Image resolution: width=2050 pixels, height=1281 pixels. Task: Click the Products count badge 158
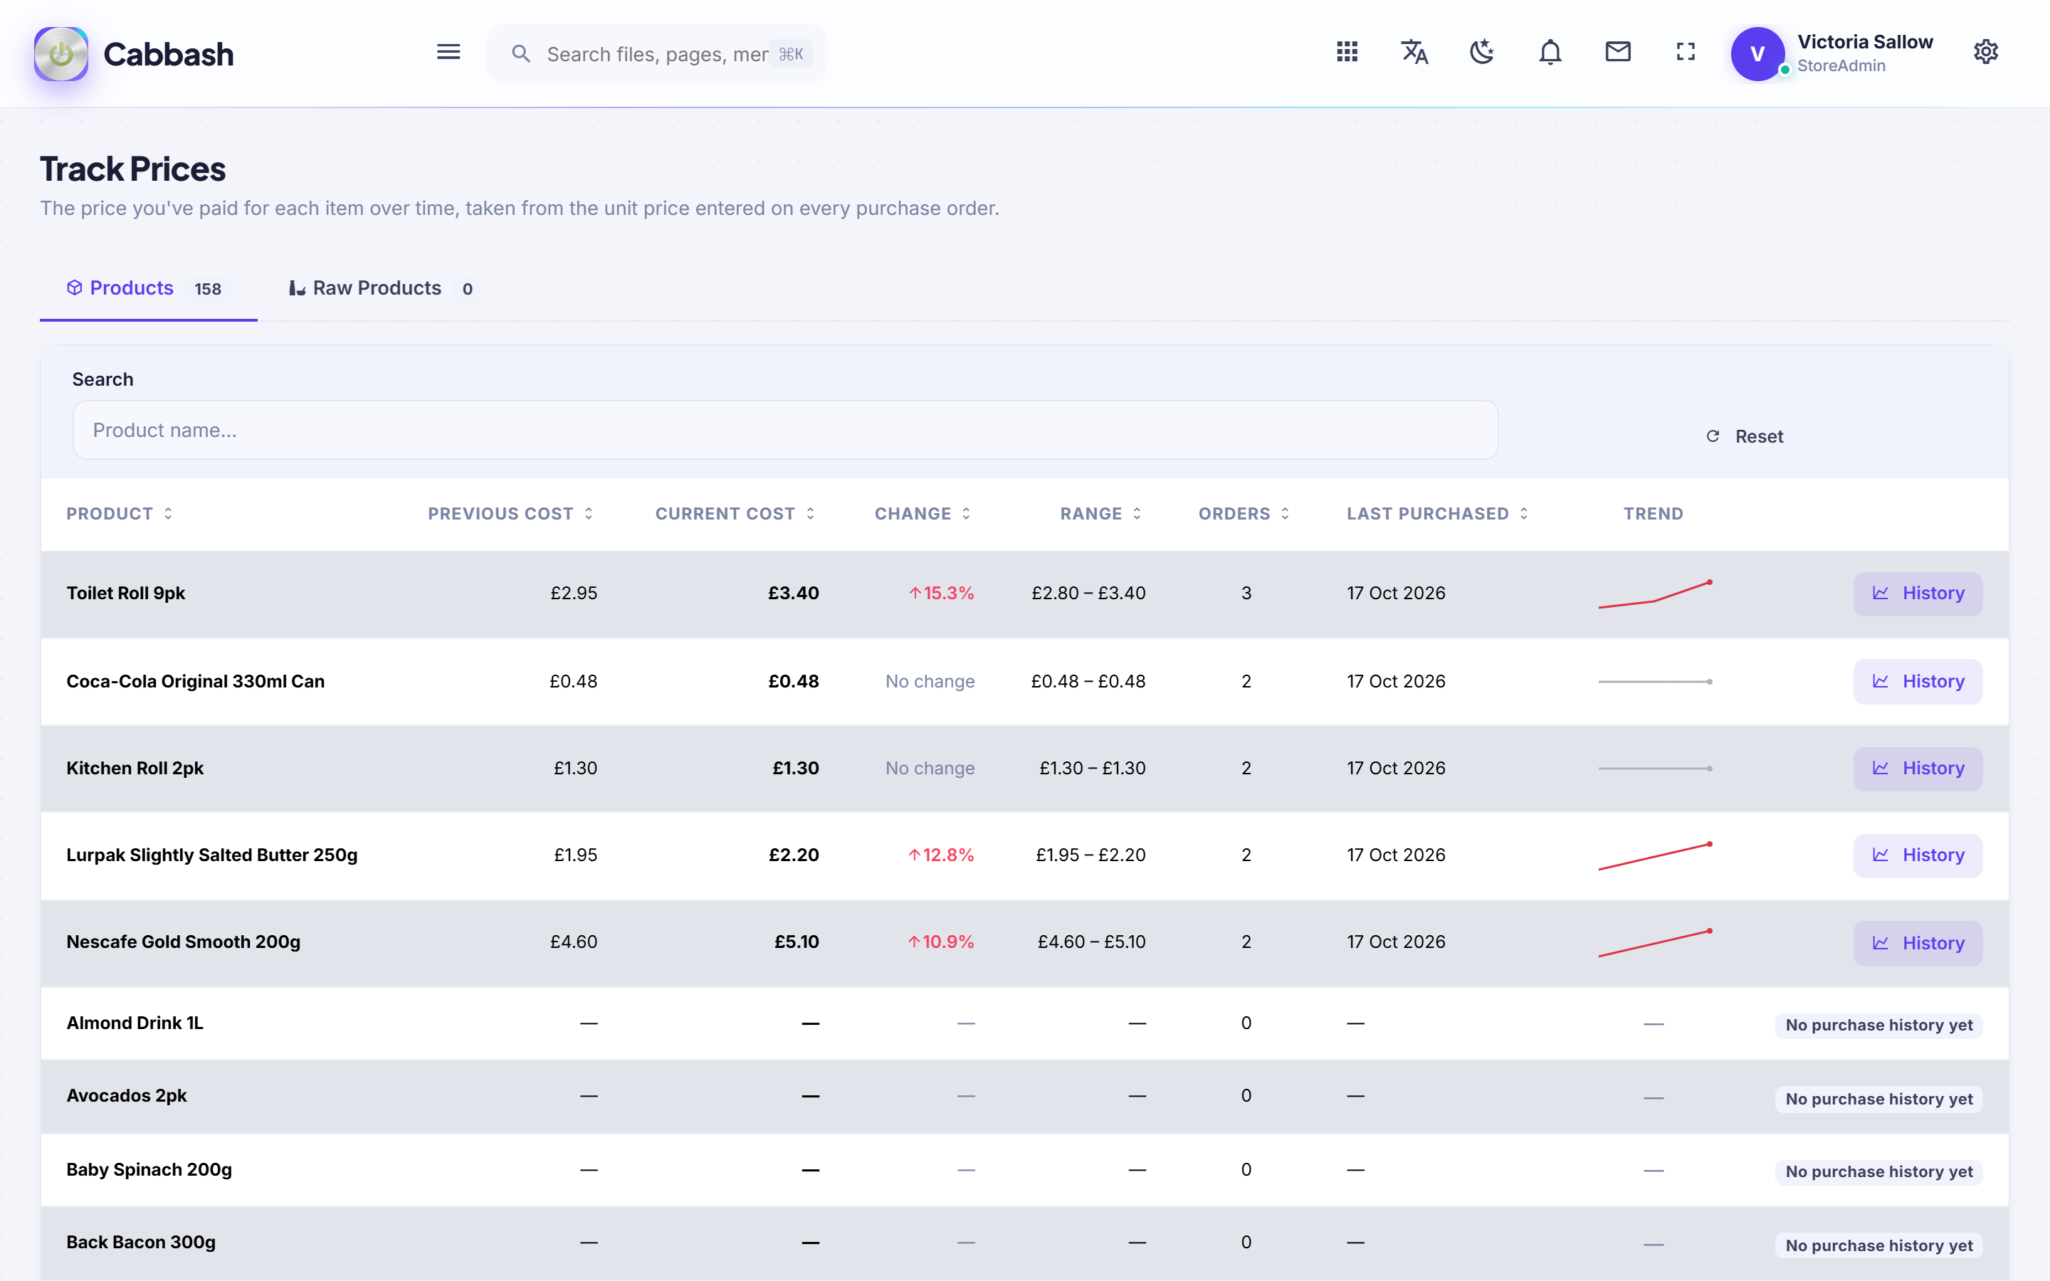click(208, 289)
